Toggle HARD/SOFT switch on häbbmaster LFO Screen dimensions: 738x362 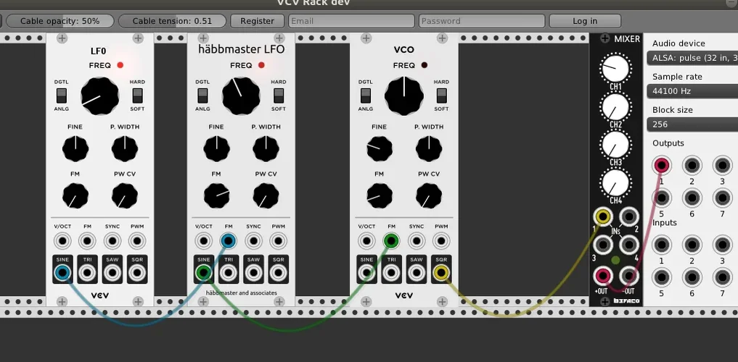pos(279,96)
